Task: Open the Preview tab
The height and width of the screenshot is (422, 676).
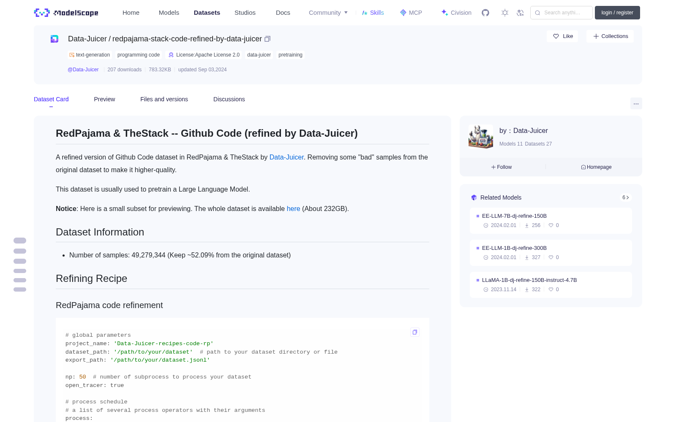Action: (104, 99)
